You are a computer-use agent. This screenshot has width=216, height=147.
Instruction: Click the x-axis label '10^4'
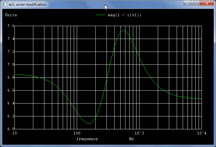coord(202,133)
